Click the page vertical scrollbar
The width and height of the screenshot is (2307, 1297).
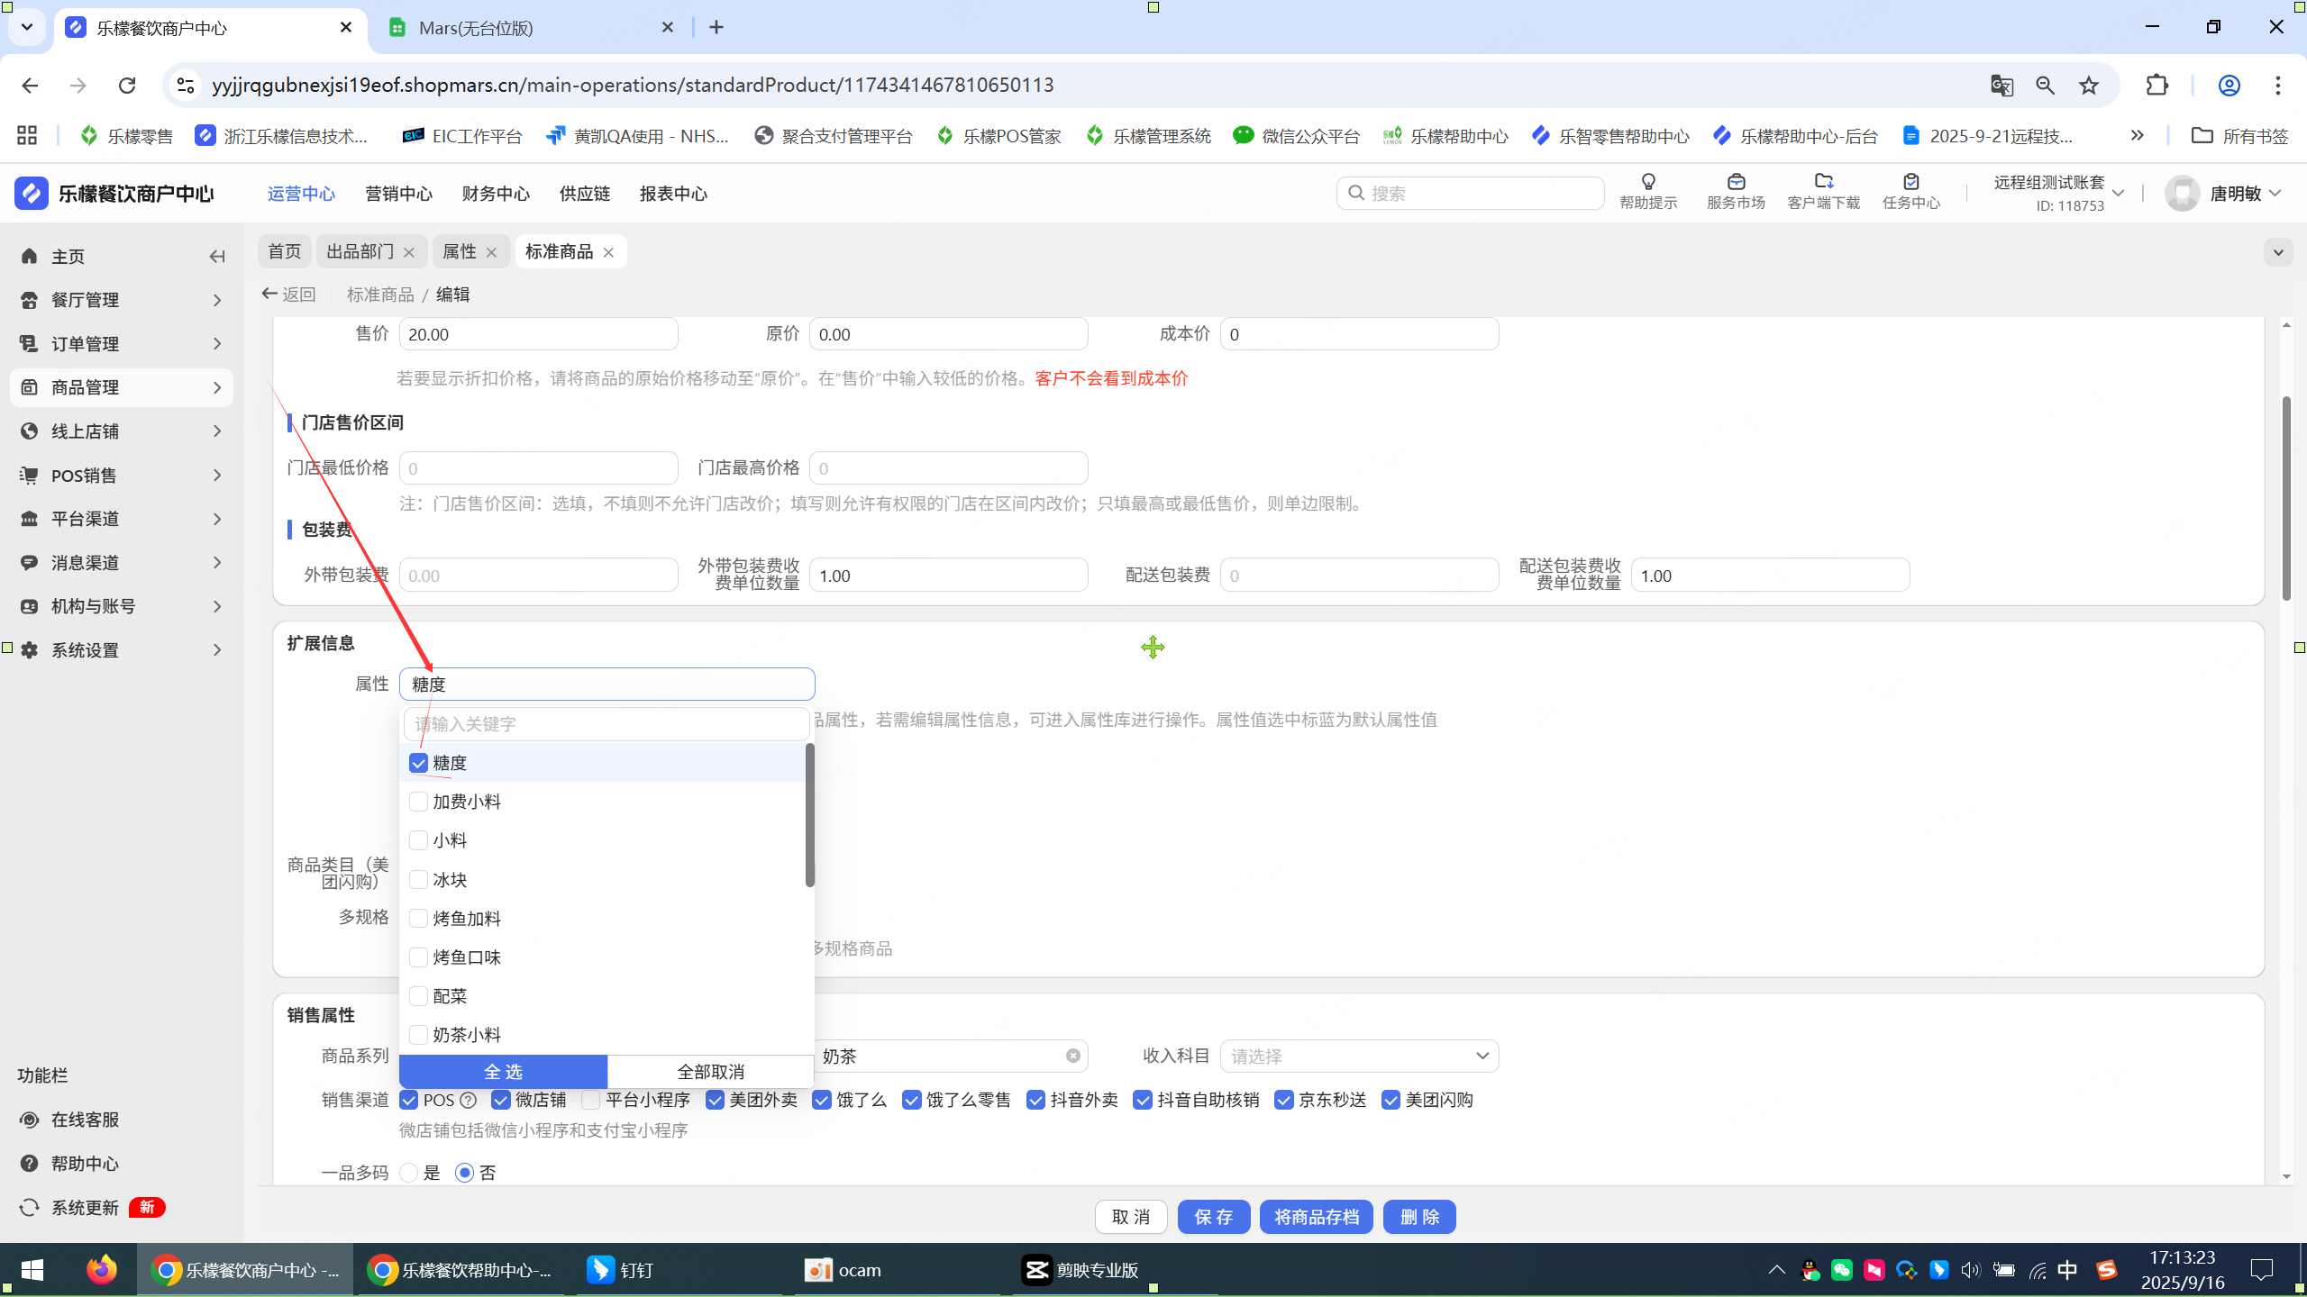2286,498
